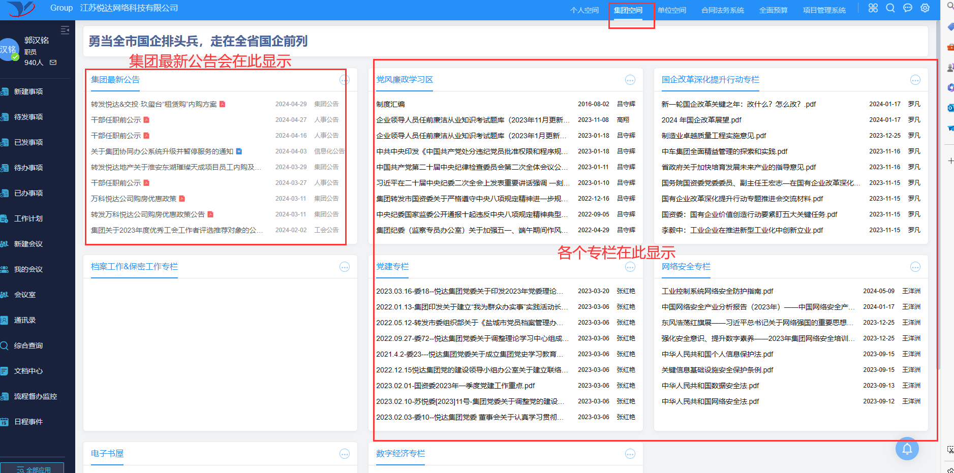Screen dimensions: 954x473
Task: Open 综合查询 in the sidebar
Action: coord(28,345)
